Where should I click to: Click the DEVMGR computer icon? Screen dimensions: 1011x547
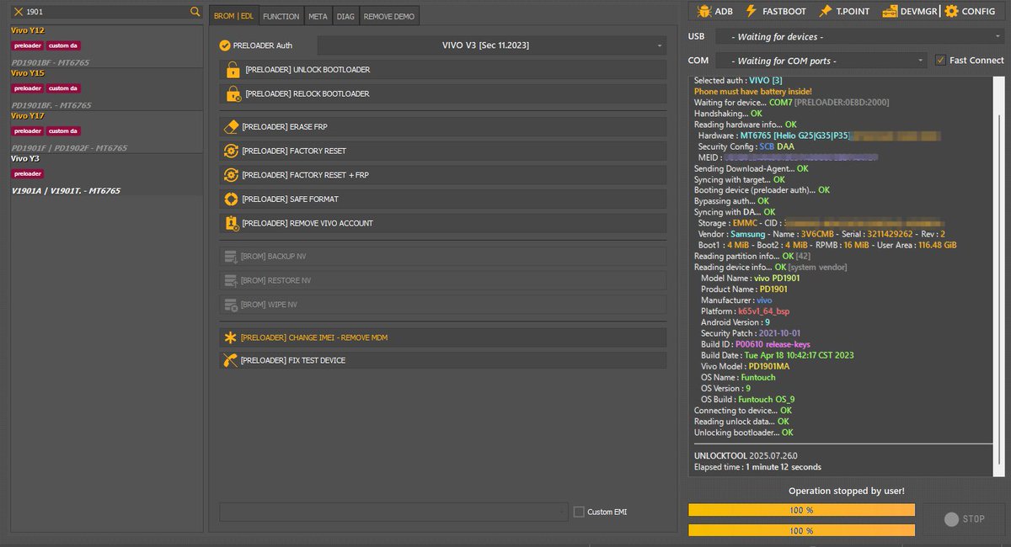point(889,11)
